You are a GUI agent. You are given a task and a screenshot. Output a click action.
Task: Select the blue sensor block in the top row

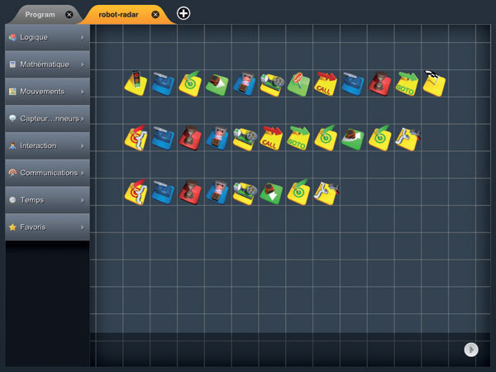click(244, 84)
